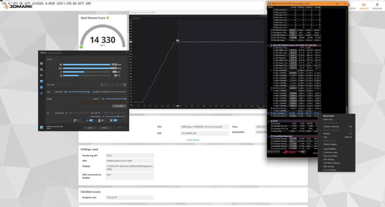Click HWiNFO app icon in title bar
Image resolution: width=385 pixels, height=207 pixels.
pyautogui.click(x=269, y=4)
